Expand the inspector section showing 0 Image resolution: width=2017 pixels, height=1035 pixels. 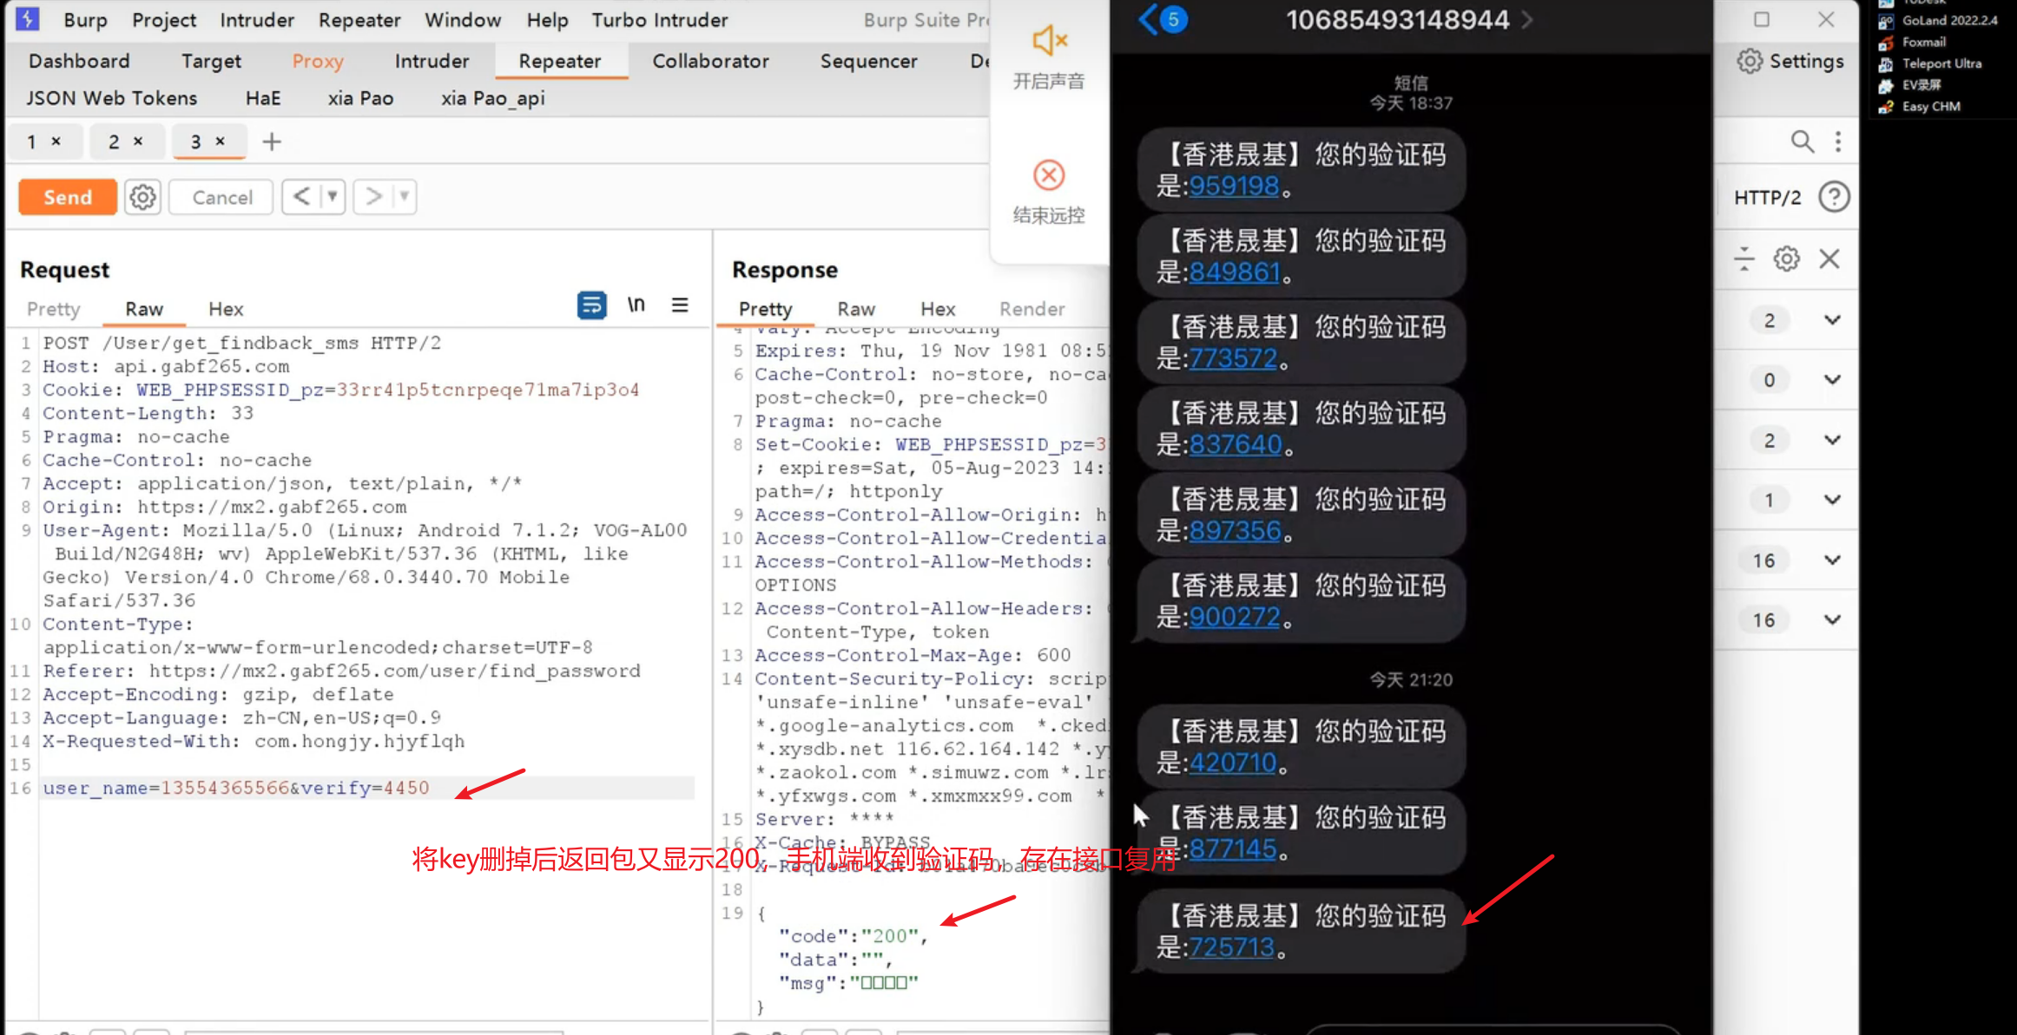tap(1832, 380)
